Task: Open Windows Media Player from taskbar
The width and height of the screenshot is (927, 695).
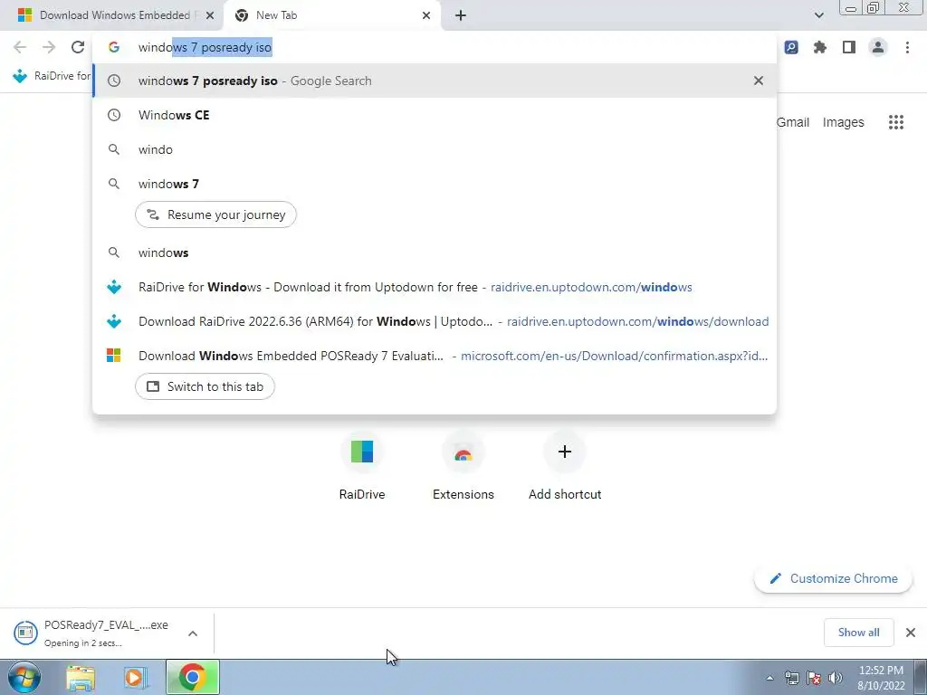Action: pos(134,677)
